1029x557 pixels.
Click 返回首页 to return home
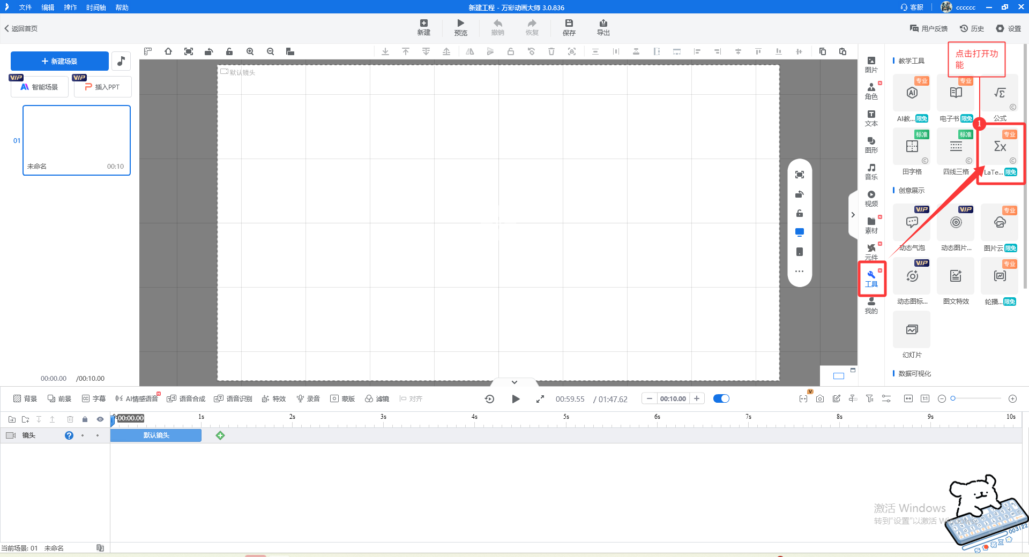tap(21, 28)
